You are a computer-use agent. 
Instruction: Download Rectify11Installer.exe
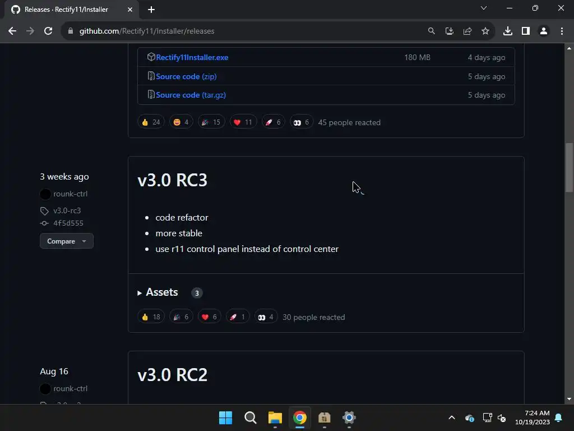(x=192, y=57)
